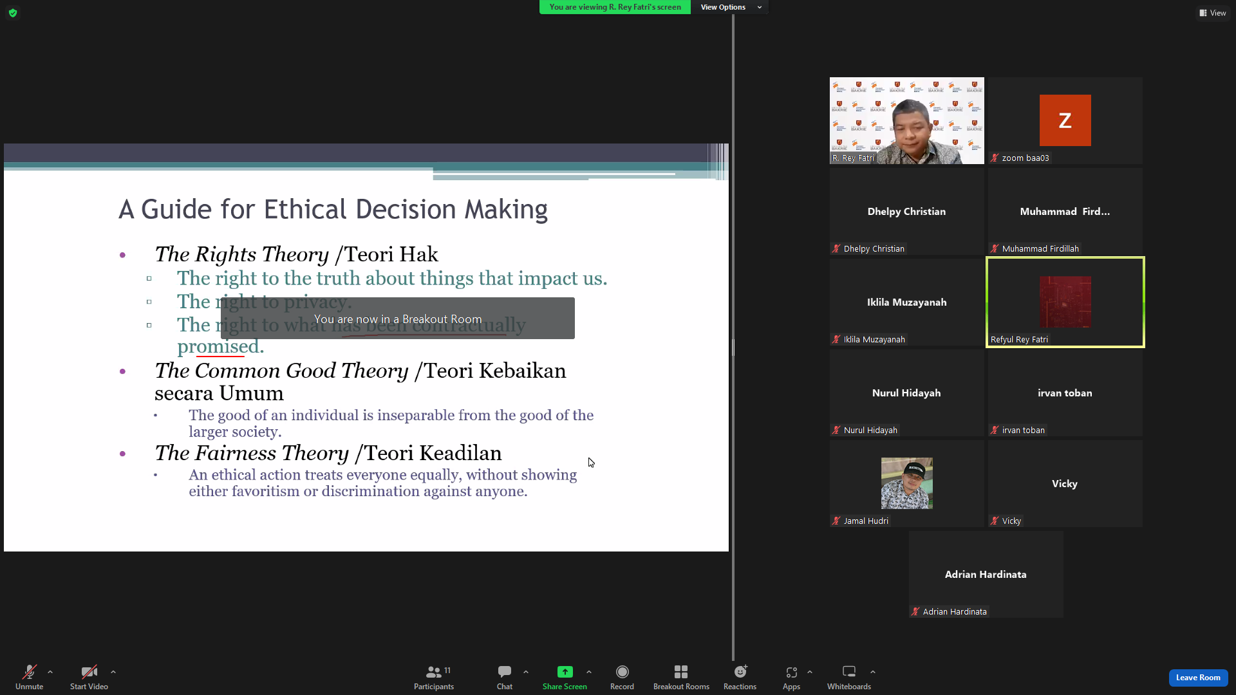Open Zoom Apps

[791, 677]
